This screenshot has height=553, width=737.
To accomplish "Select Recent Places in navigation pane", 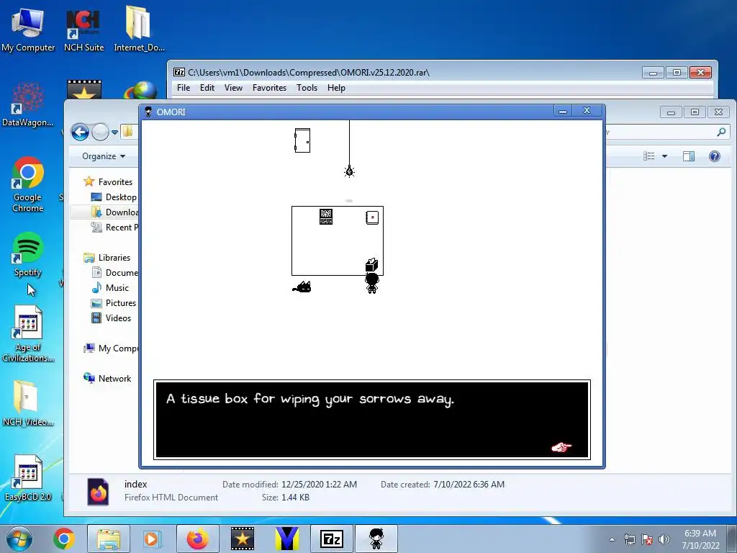I will pos(114,227).
